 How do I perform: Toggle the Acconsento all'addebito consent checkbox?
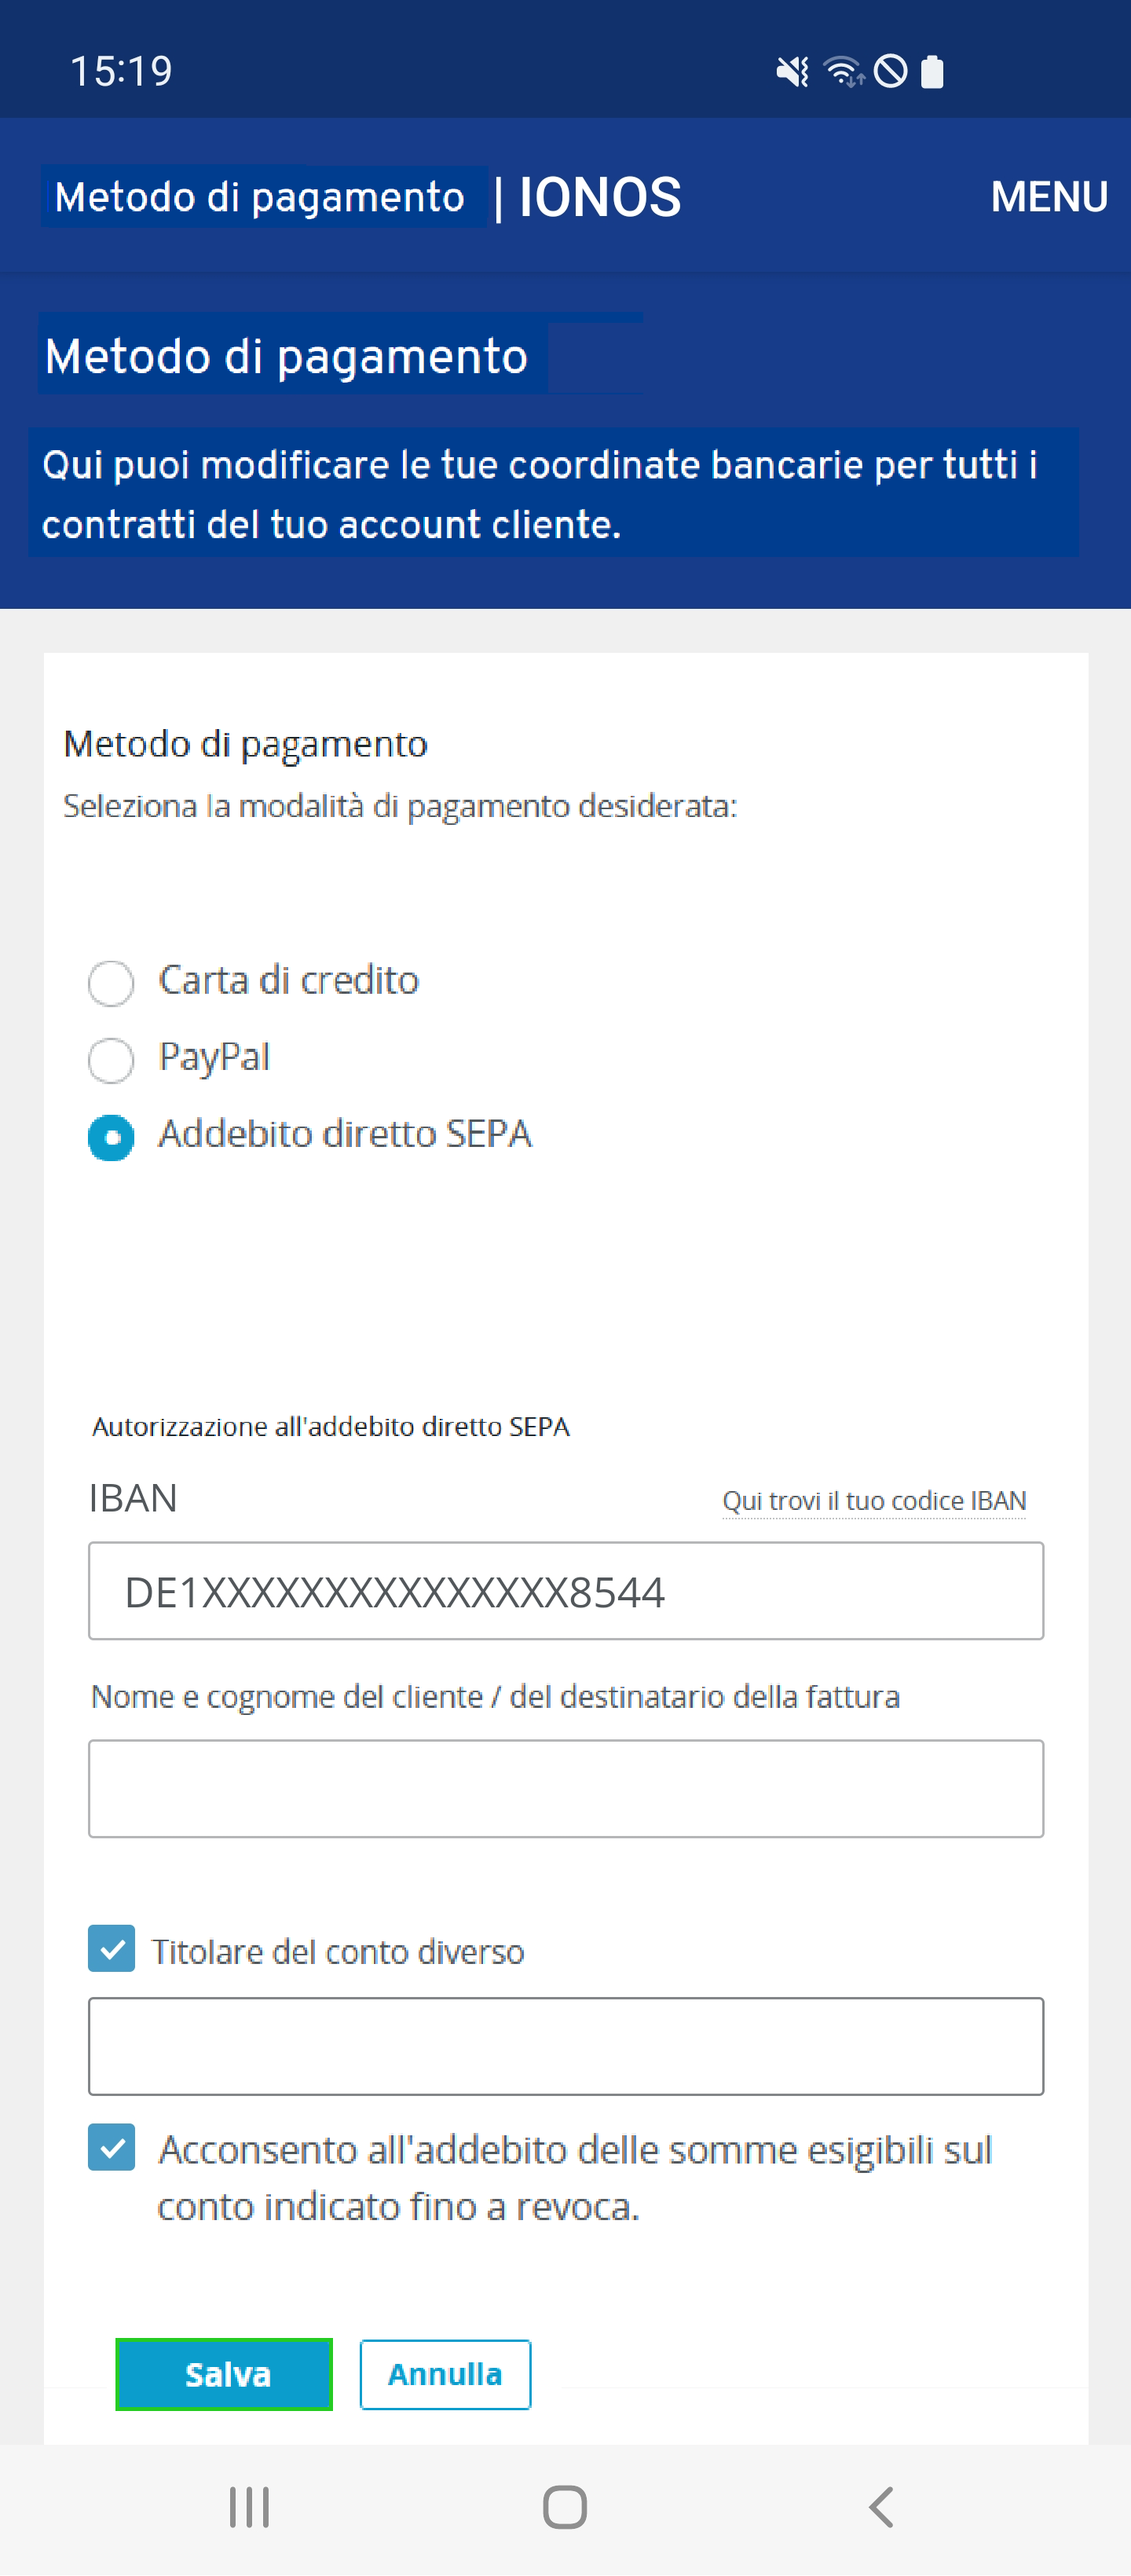pyautogui.click(x=111, y=2147)
